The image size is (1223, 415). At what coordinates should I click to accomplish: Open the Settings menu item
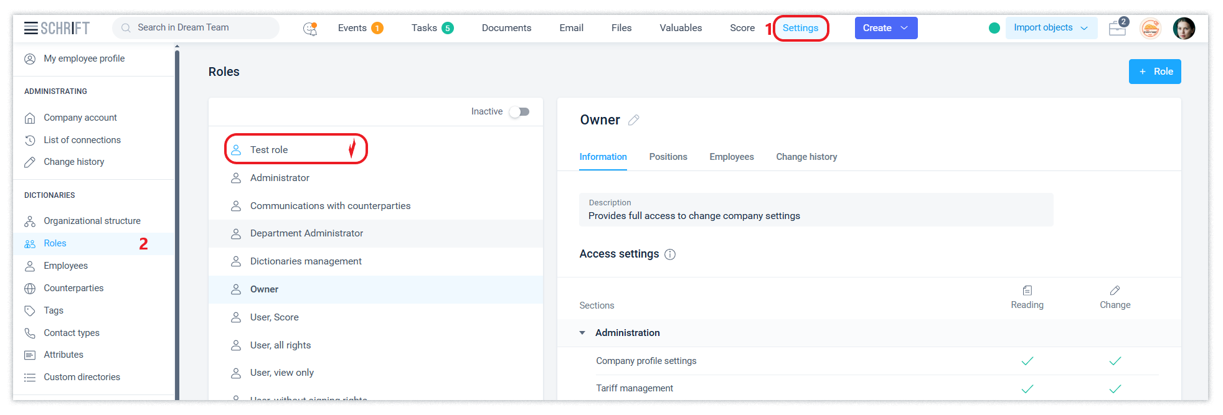800,28
